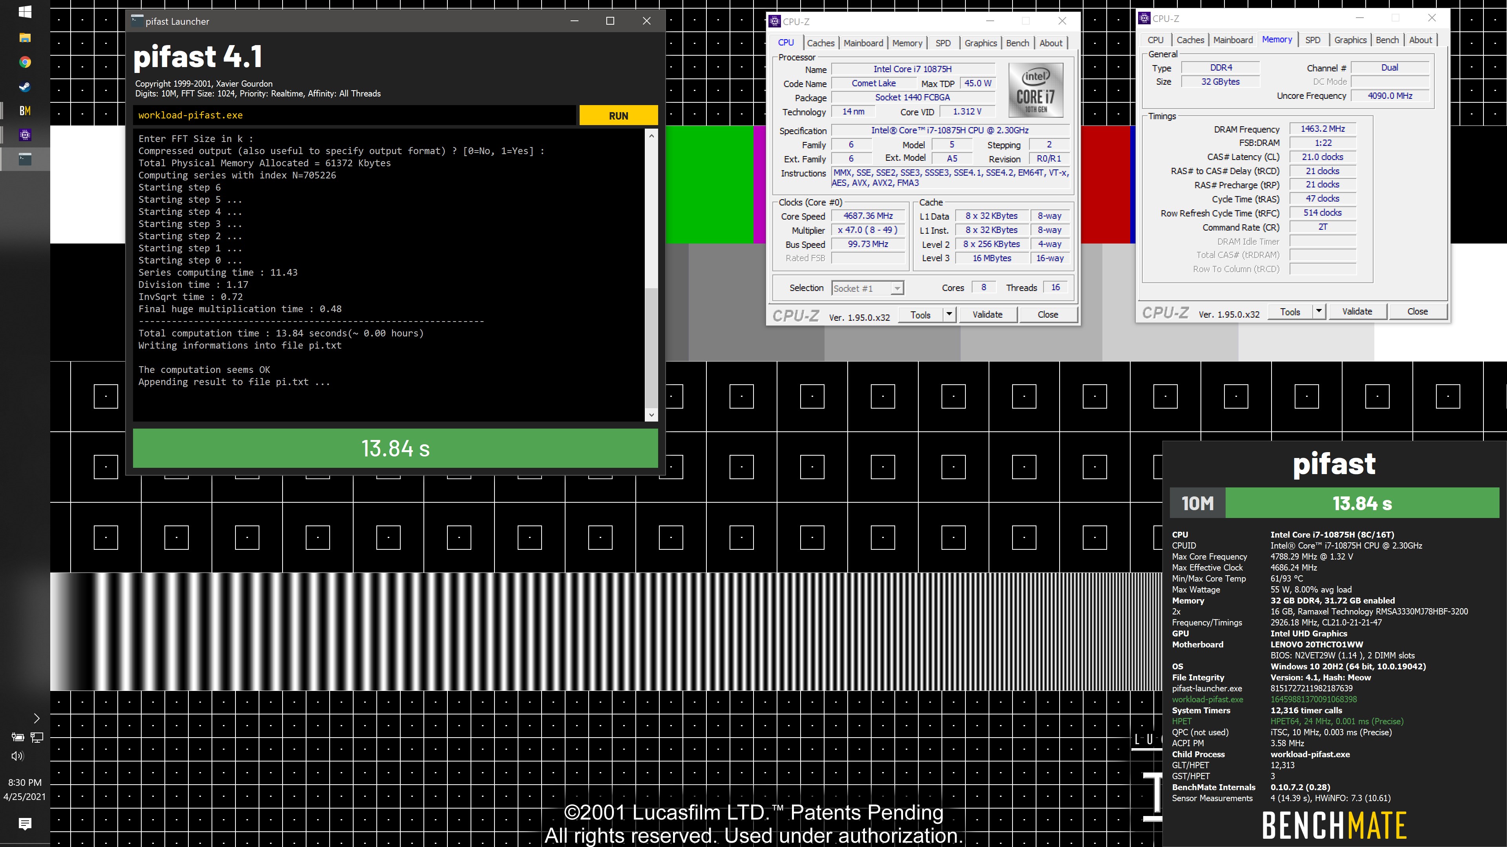The height and width of the screenshot is (847, 1507).
Task: Expand Tools dropdown arrow in right CPU-Z window
Action: tap(1319, 312)
